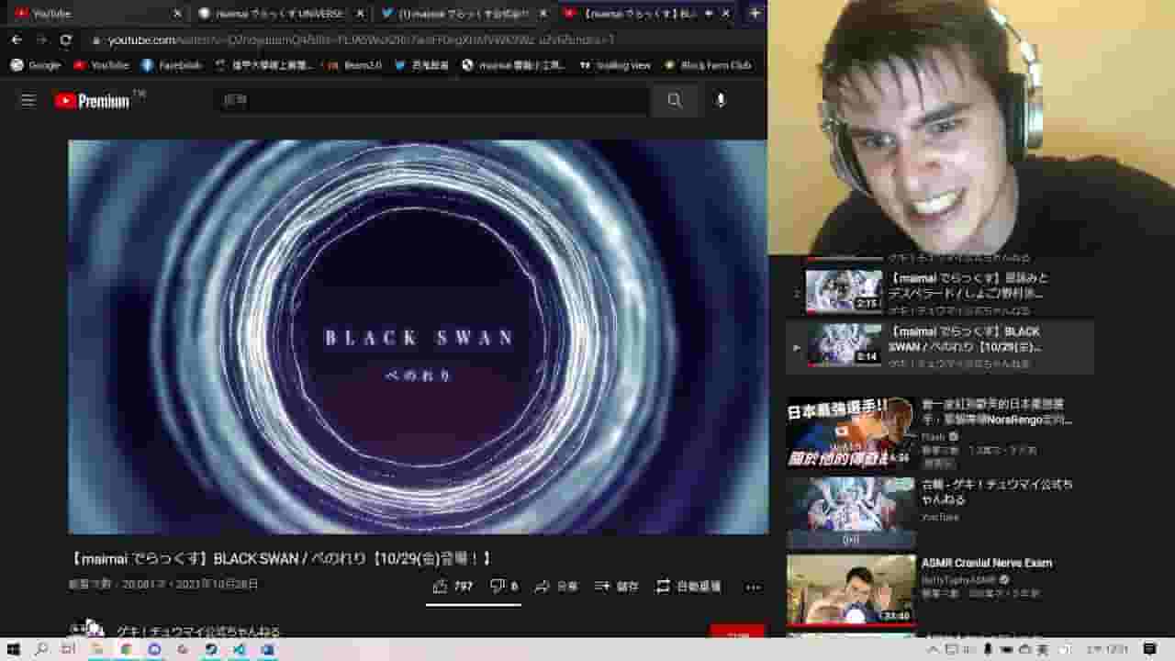This screenshot has width=1175, height=661.
Task: Switch to the first YouTube tab
Action: point(96,14)
